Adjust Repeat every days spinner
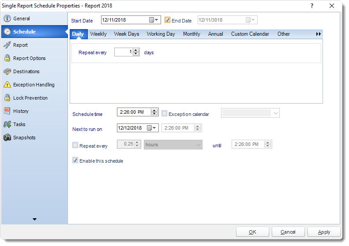Viewport: 349px width, 246px height. [x=136, y=52]
